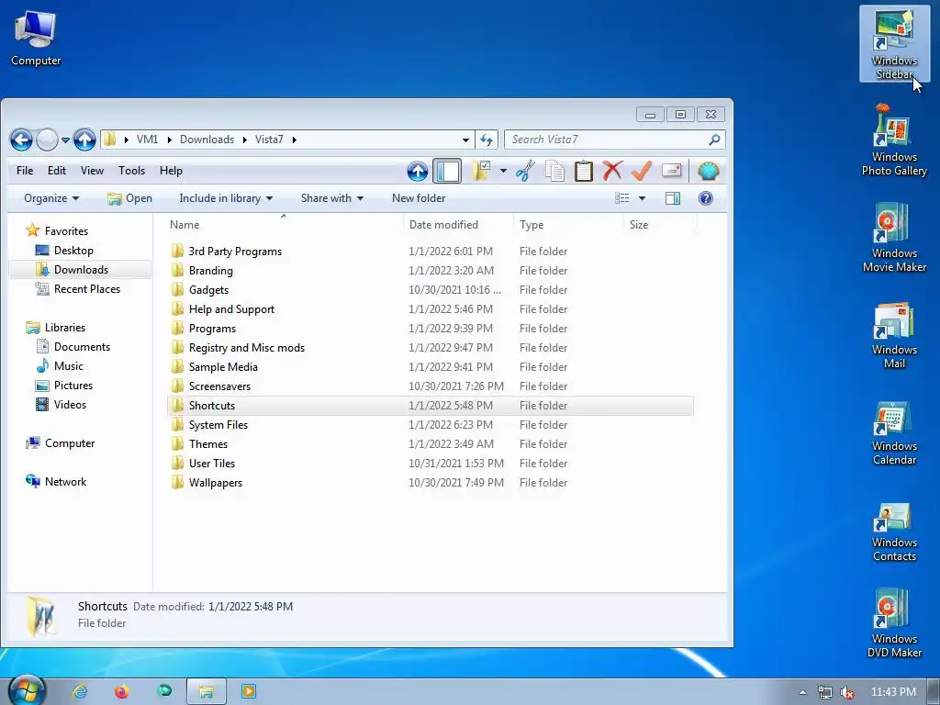Viewport: 940px width, 705px height.
Task: Click the Up one level button beside address bar
Action: pos(84,140)
